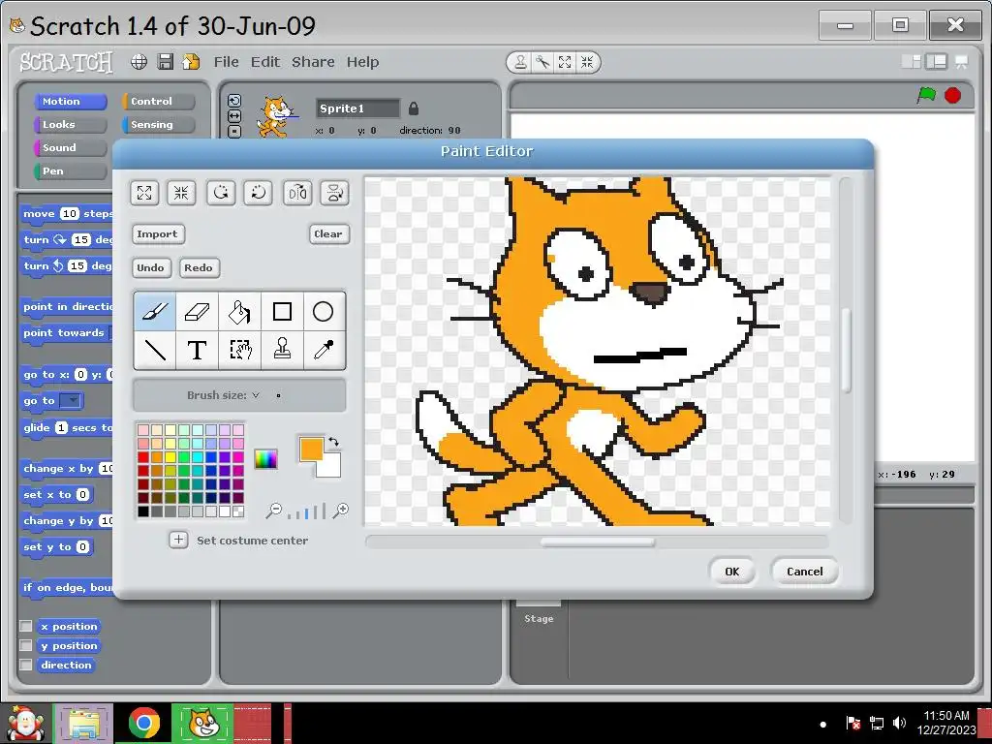Check the y position reporter checkbox
Image resolution: width=992 pixels, height=744 pixels.
pyautogui.click(x=26, y=645)
